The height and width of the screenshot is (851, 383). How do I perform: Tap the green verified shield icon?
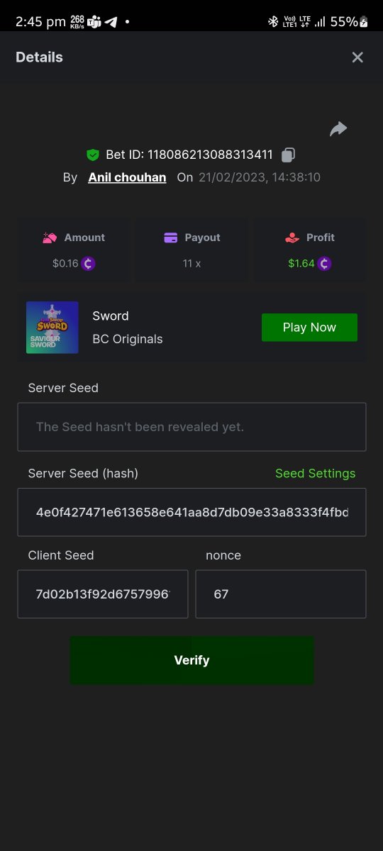pos(92,155)
